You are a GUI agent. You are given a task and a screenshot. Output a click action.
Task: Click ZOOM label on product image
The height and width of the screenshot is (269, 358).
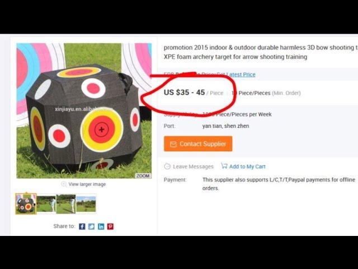[x=143, y=175]
